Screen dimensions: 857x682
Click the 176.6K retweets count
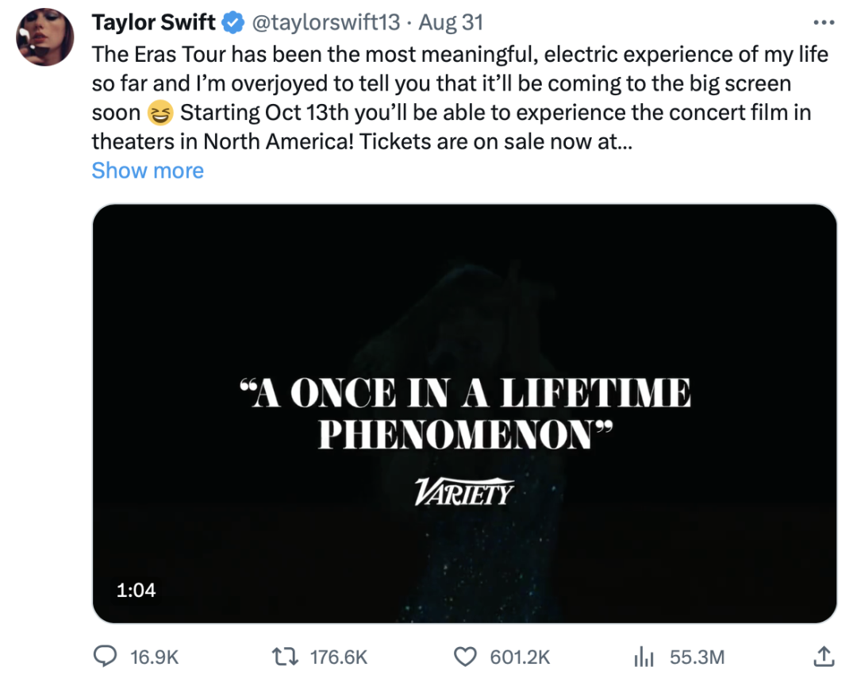point(339,657)
